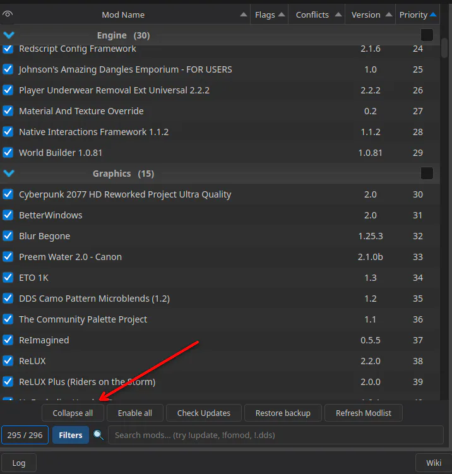452x474 pixels.
Task: Click the eye visibility column icon
Action: pos(7,14)
